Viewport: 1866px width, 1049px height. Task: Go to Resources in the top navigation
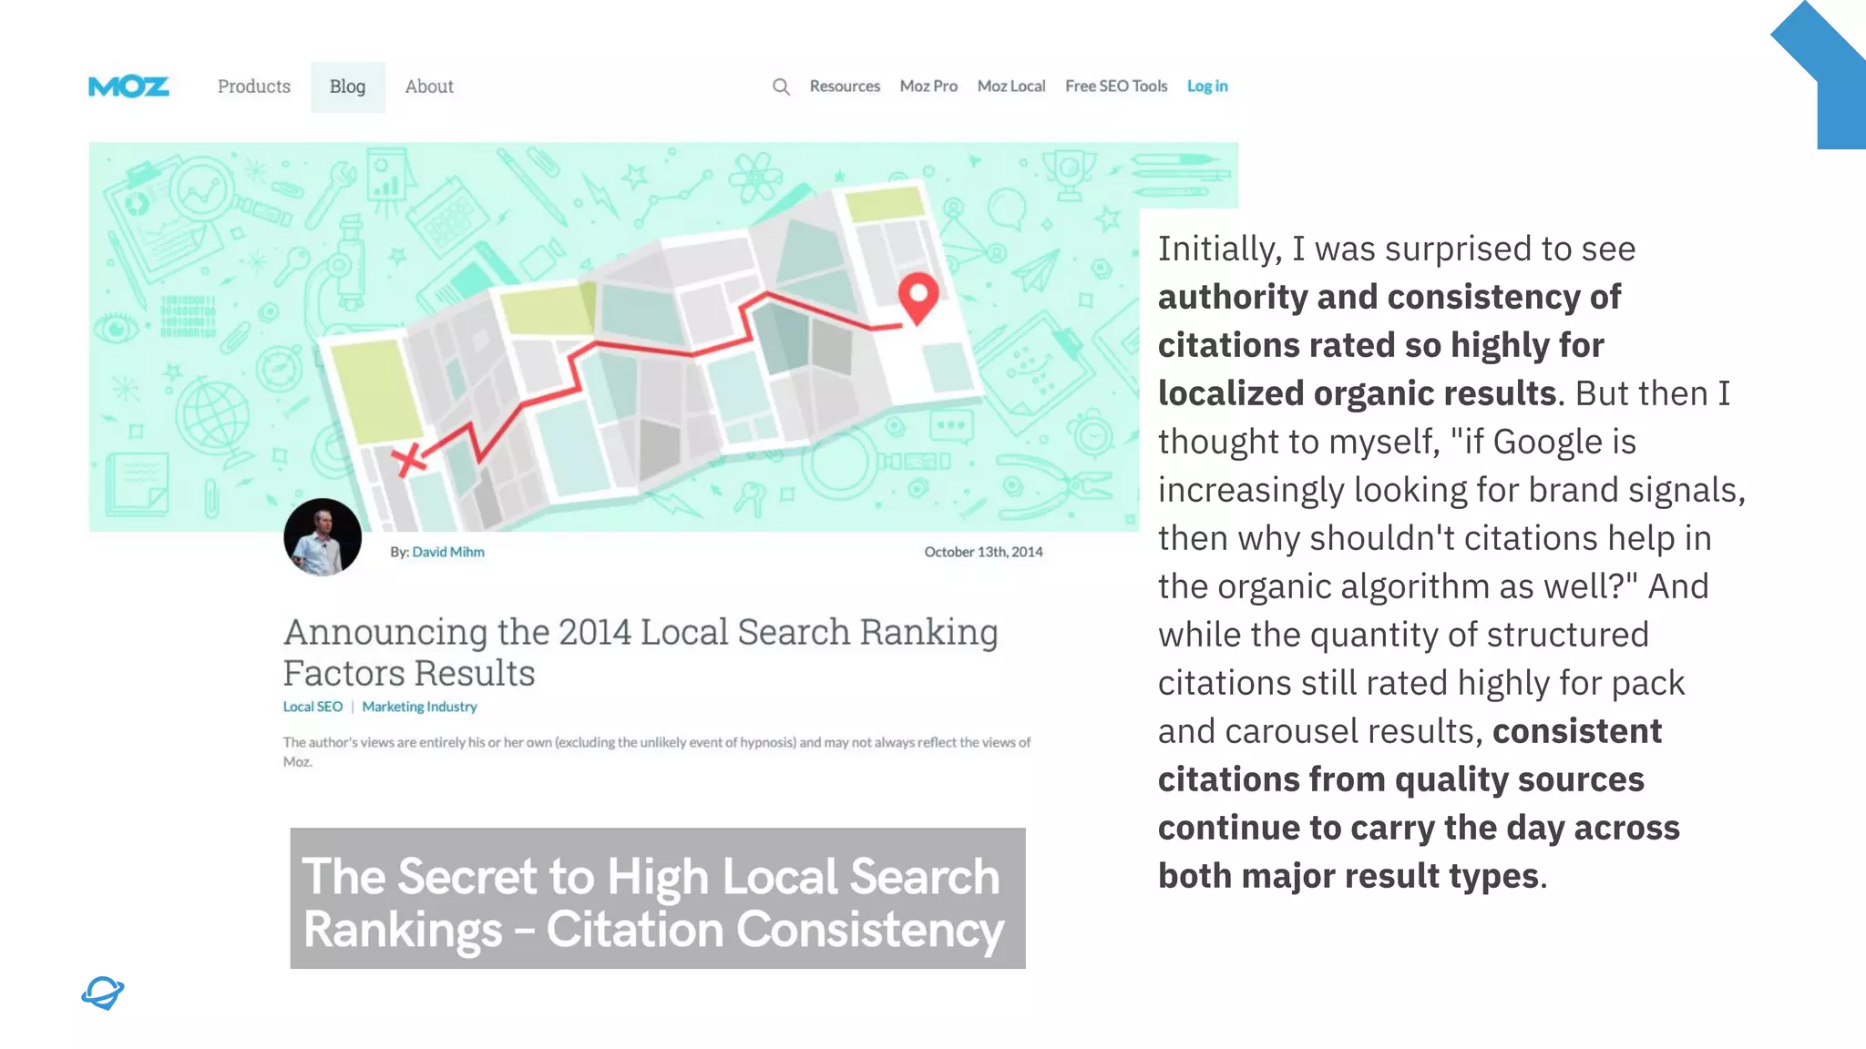point(845,87)
